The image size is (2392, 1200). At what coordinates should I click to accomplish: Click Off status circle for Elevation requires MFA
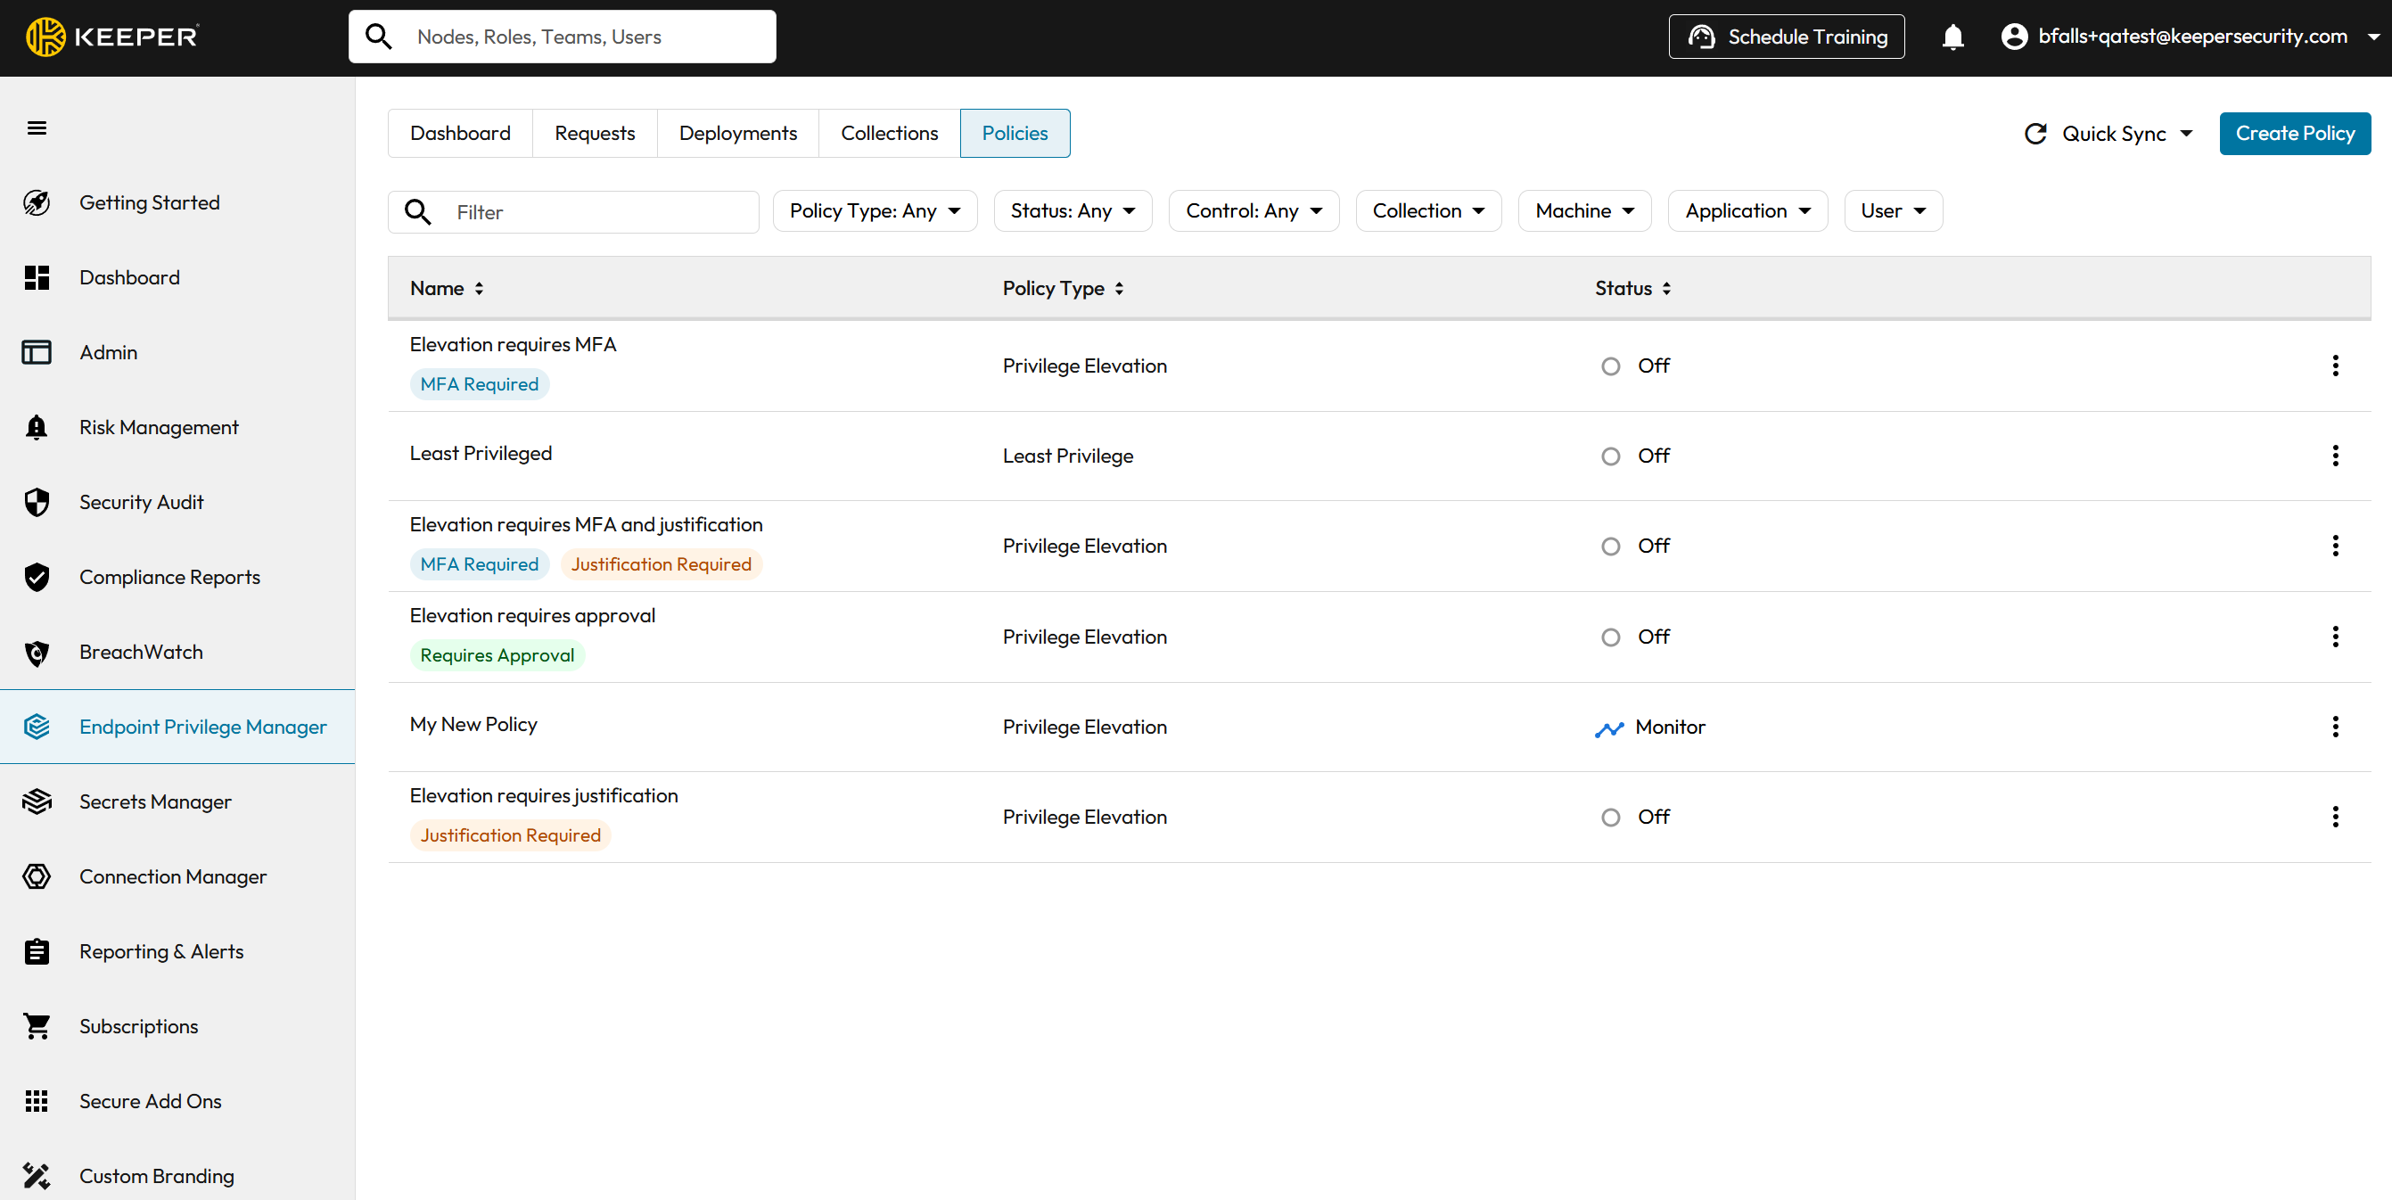[1610, 366]
